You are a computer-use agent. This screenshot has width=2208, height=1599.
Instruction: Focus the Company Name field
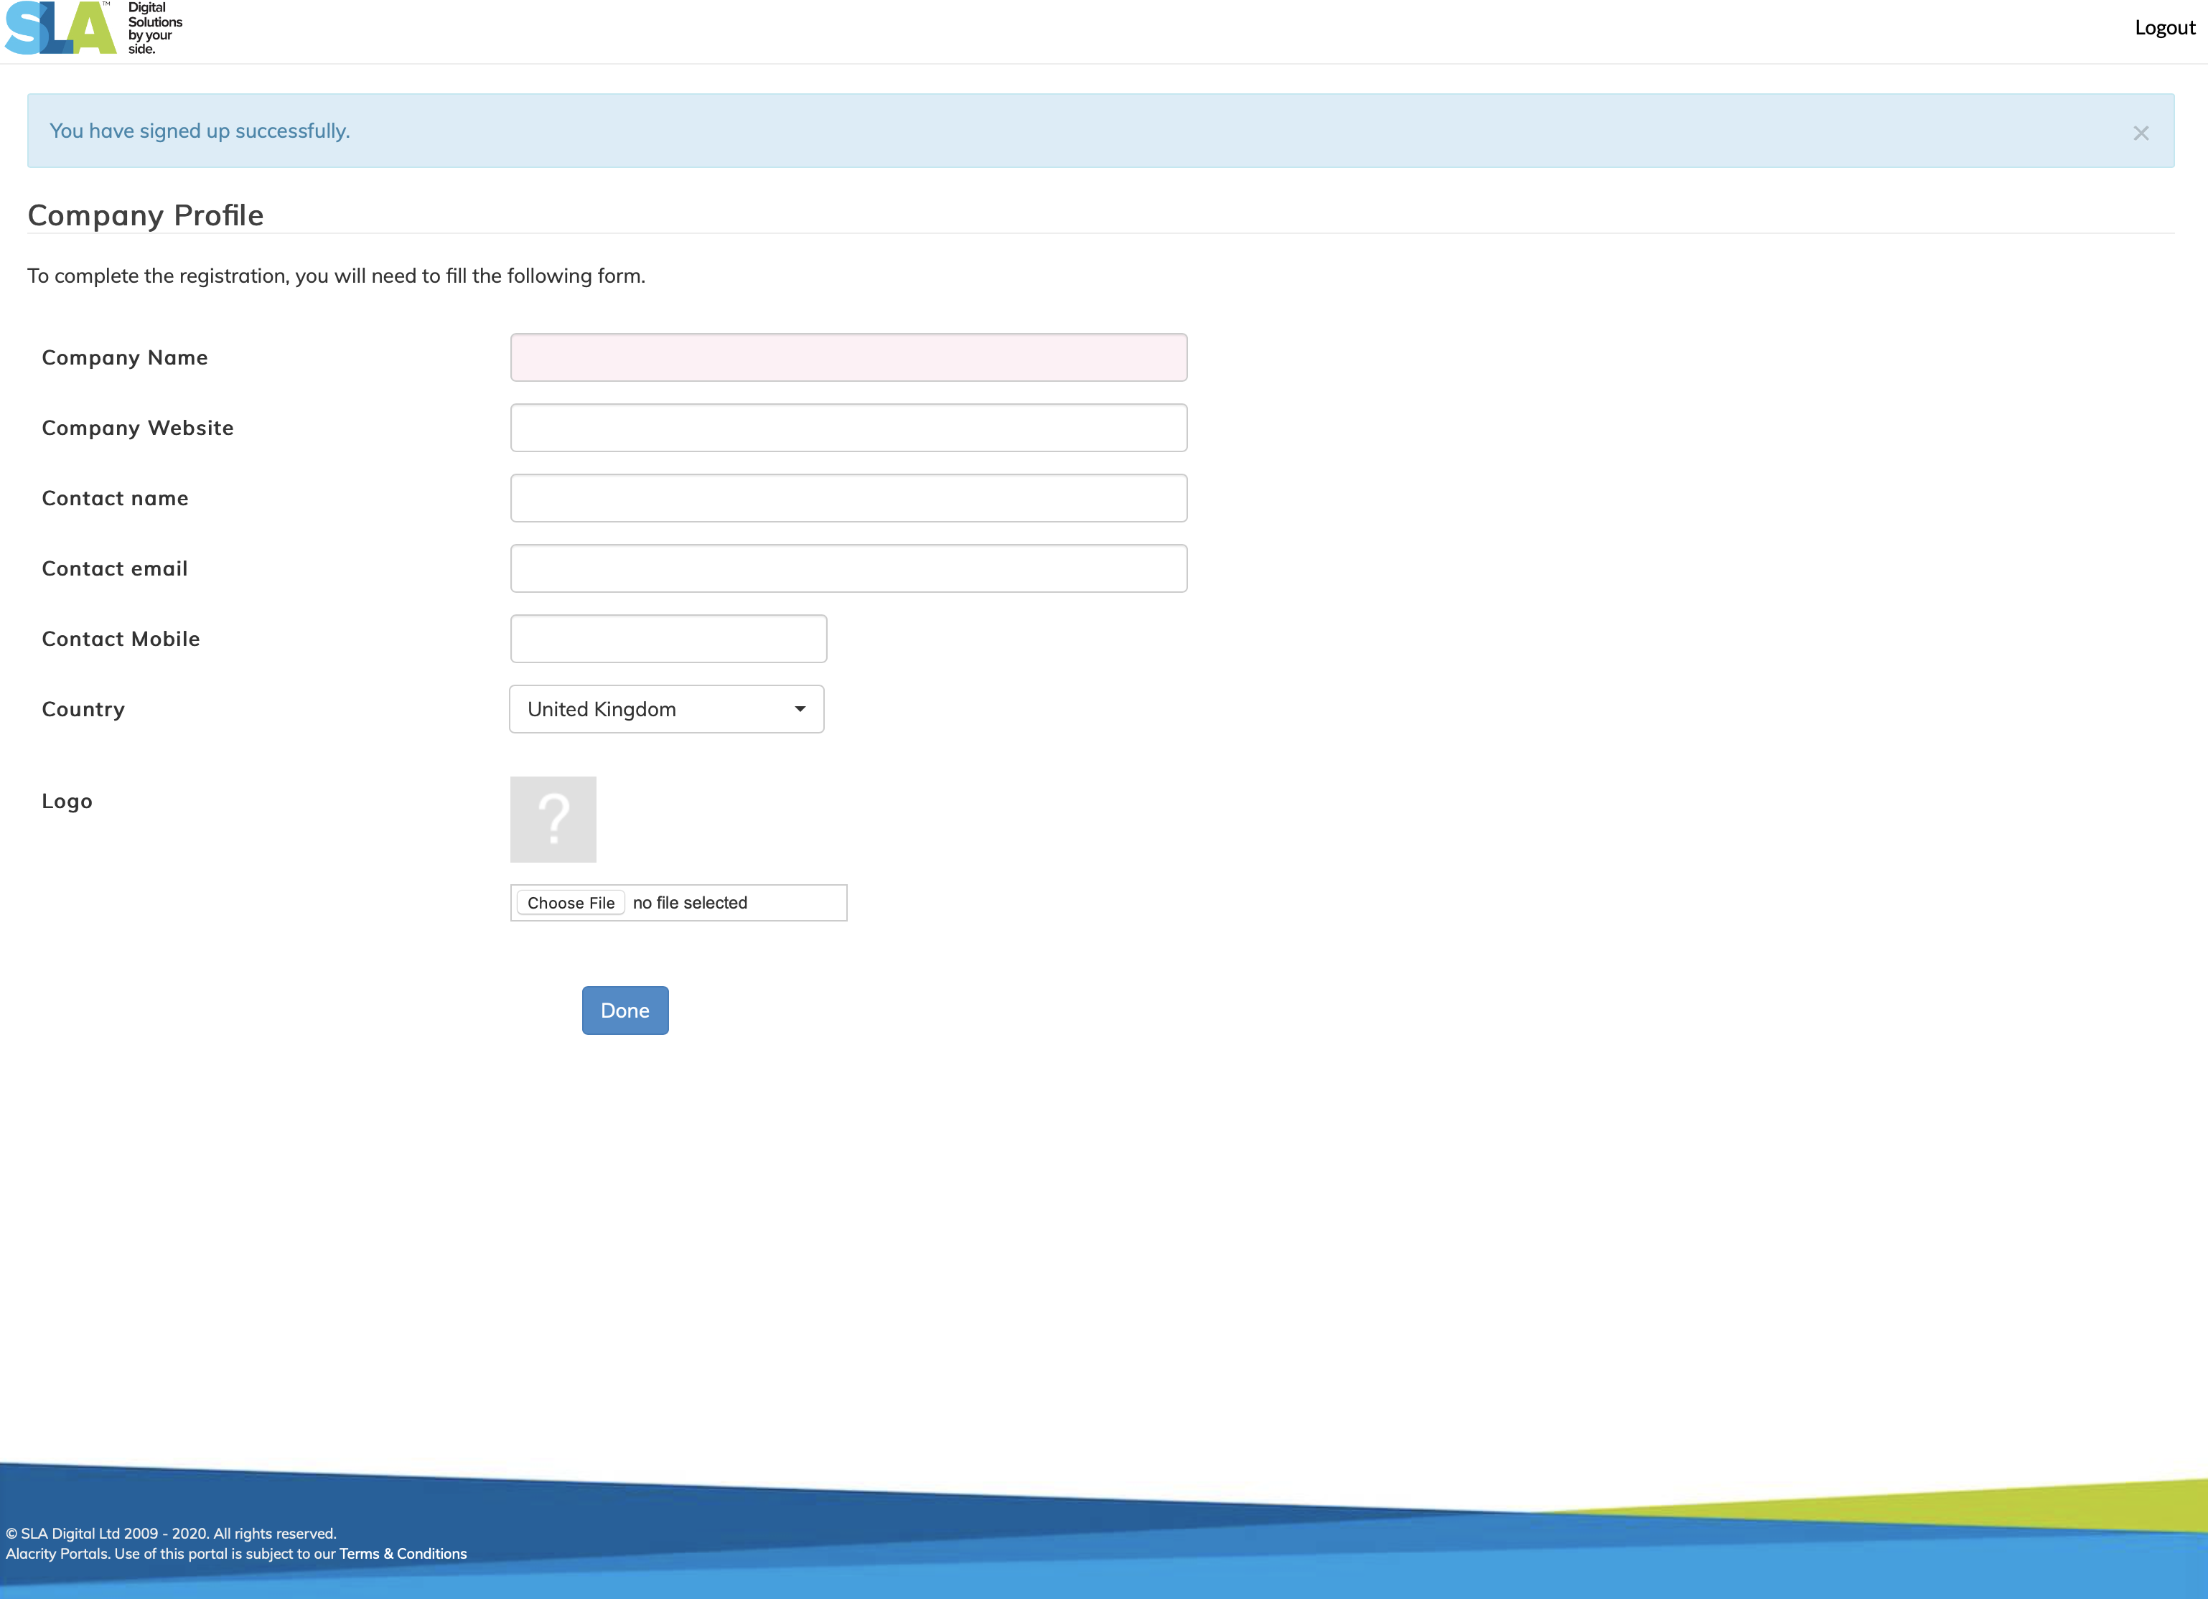coord(848,357)
